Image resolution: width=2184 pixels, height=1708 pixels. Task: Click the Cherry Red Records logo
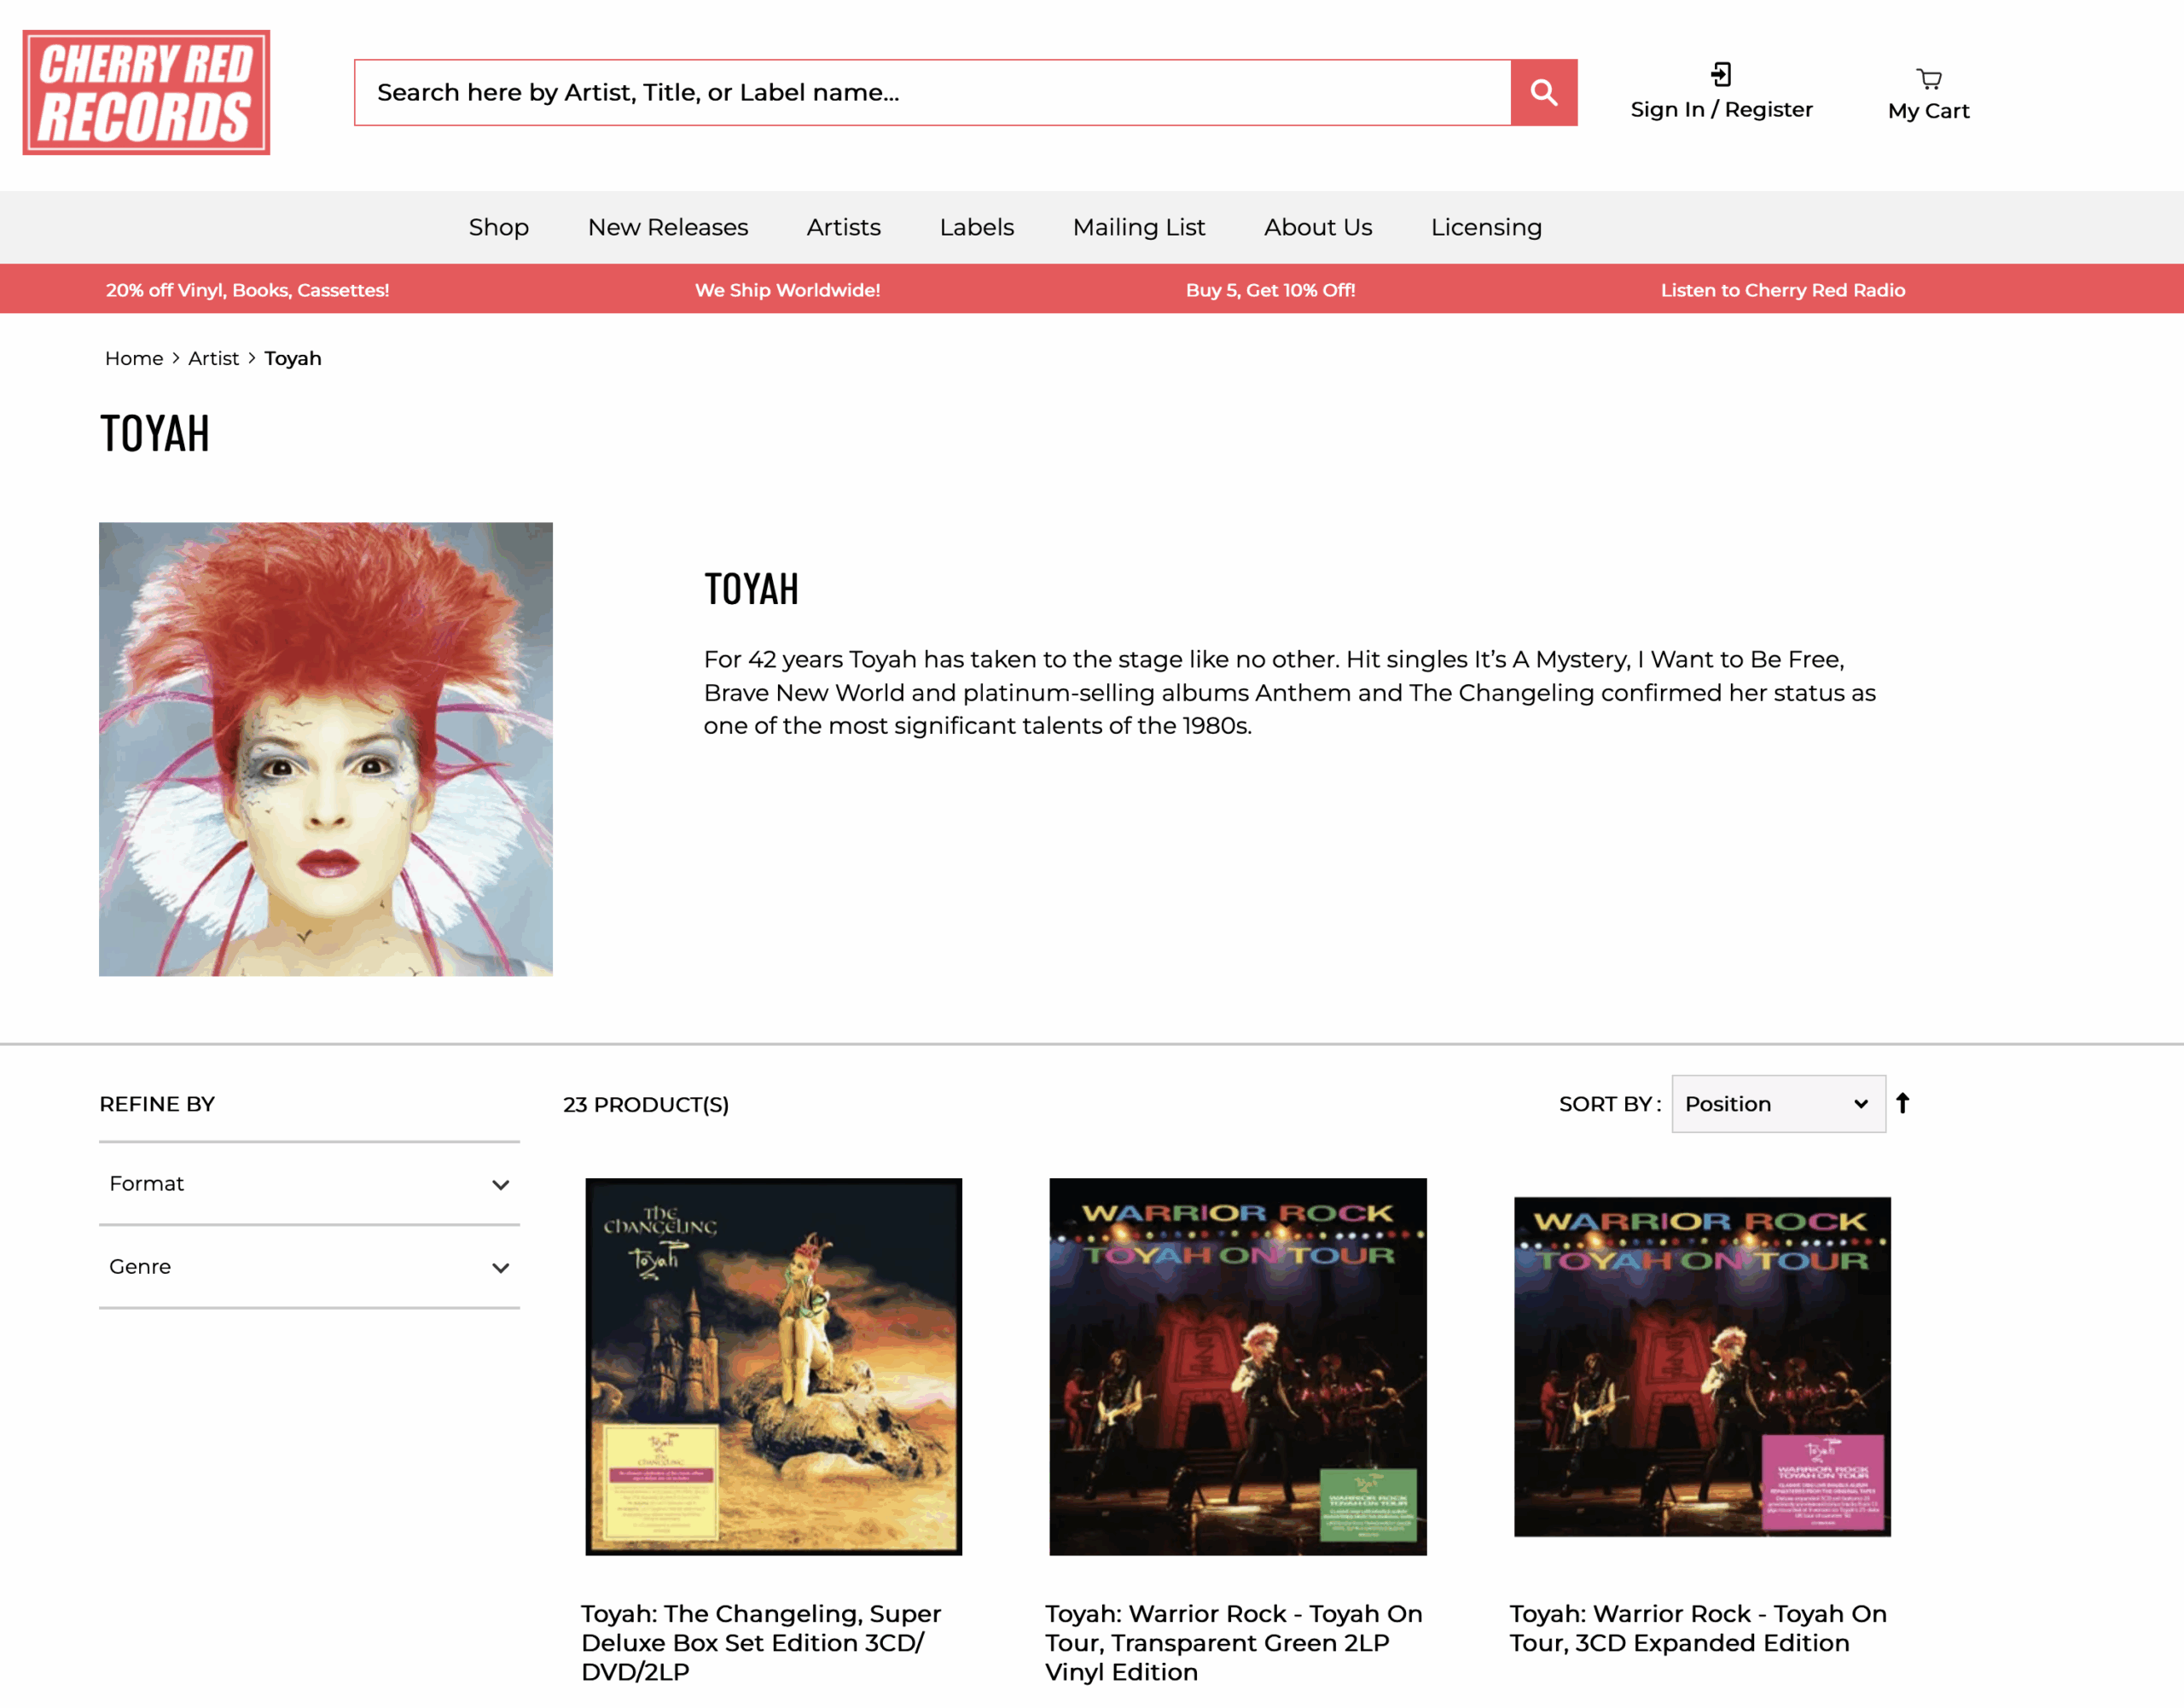(x=146, y=92)
